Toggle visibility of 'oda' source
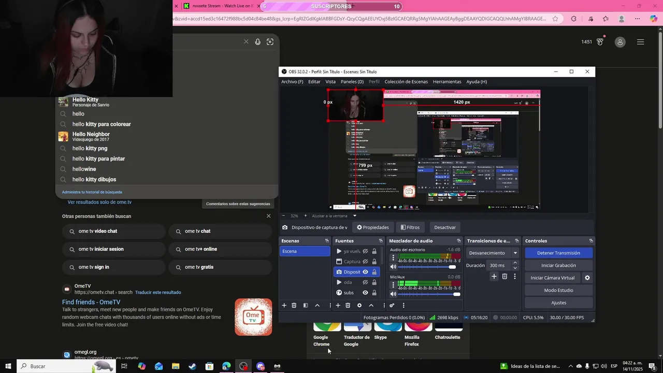Image resolution: width=663 pixels, height=373 pixels. [365, 282]
